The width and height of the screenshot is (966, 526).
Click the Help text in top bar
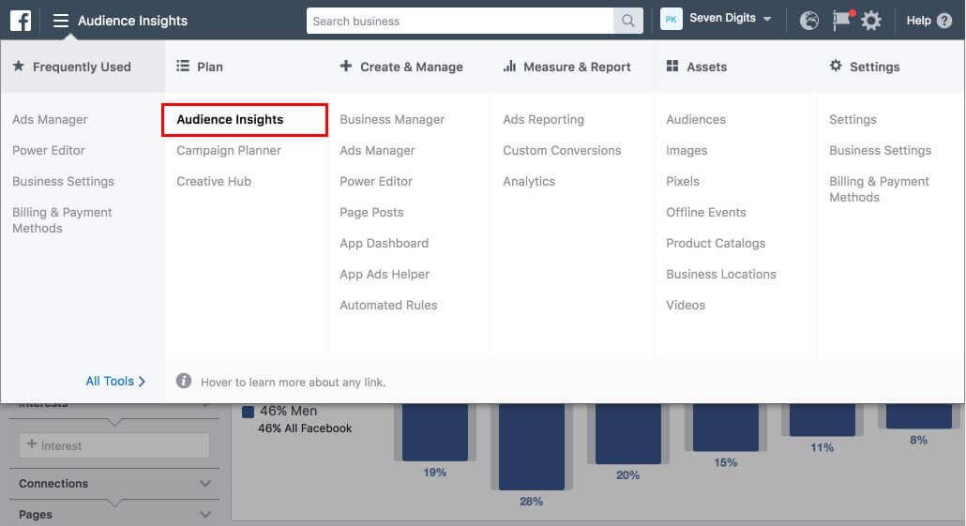click(x=918, y=21)
